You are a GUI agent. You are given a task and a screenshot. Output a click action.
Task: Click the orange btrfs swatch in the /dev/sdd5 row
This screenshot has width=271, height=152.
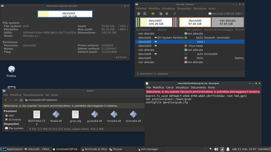(186, 58)
